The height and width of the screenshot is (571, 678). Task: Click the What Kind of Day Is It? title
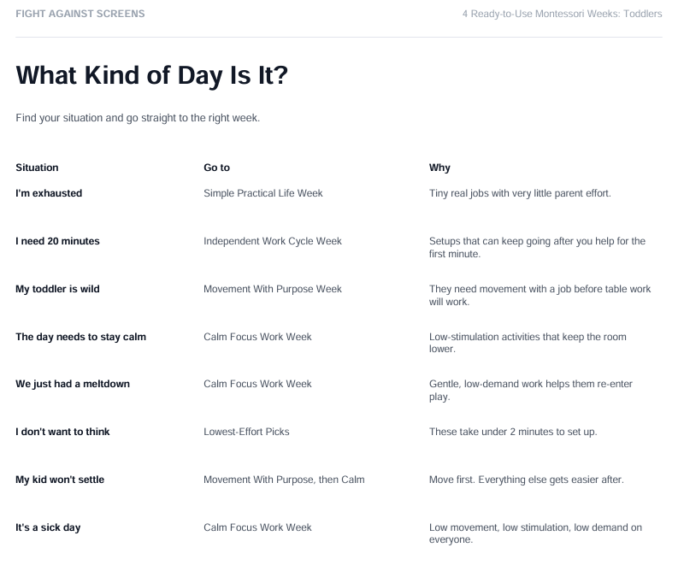coord(152,75)
